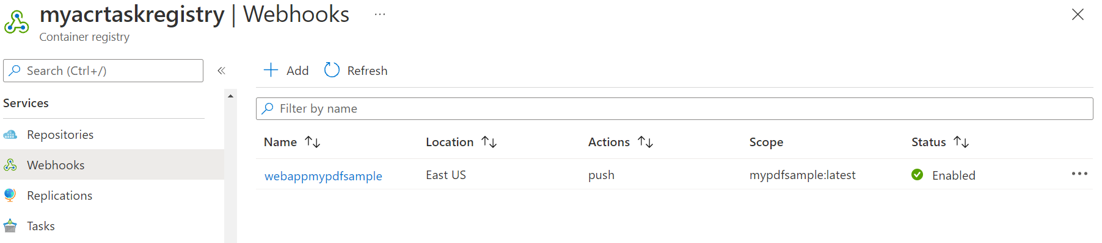Click the Repositories cloud icon in sidebar

[10, 135]
